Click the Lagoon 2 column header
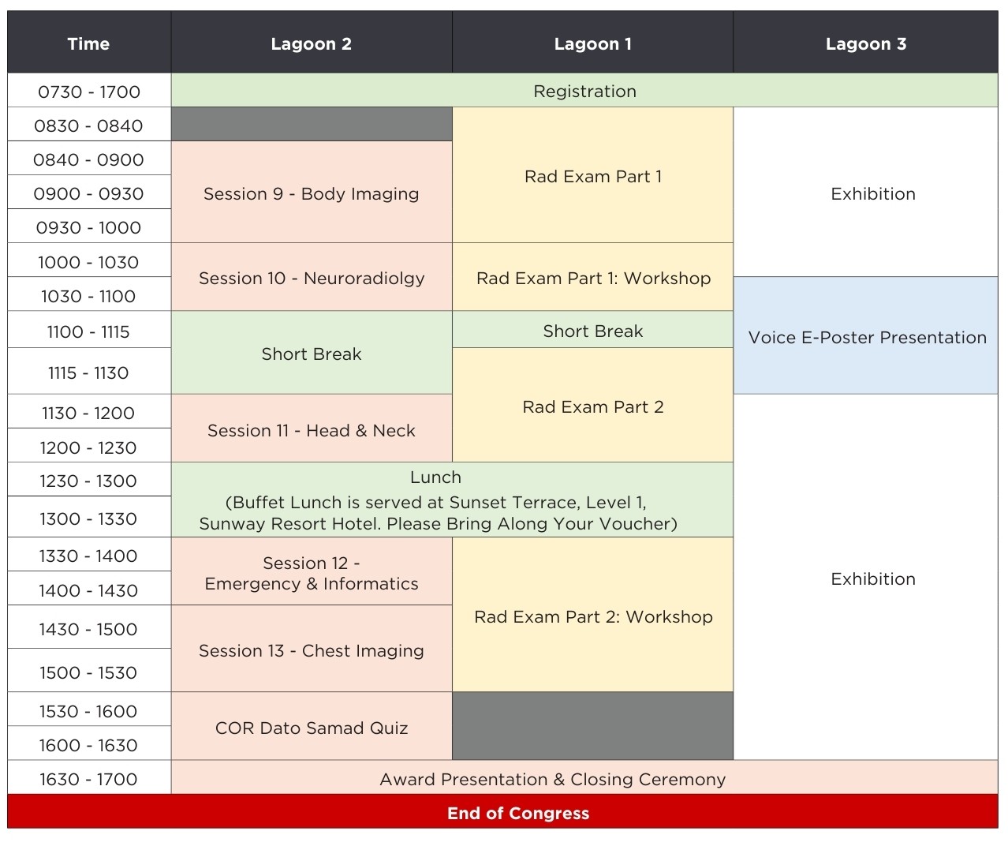The image size is (1008, 846). tap(311, 44)
